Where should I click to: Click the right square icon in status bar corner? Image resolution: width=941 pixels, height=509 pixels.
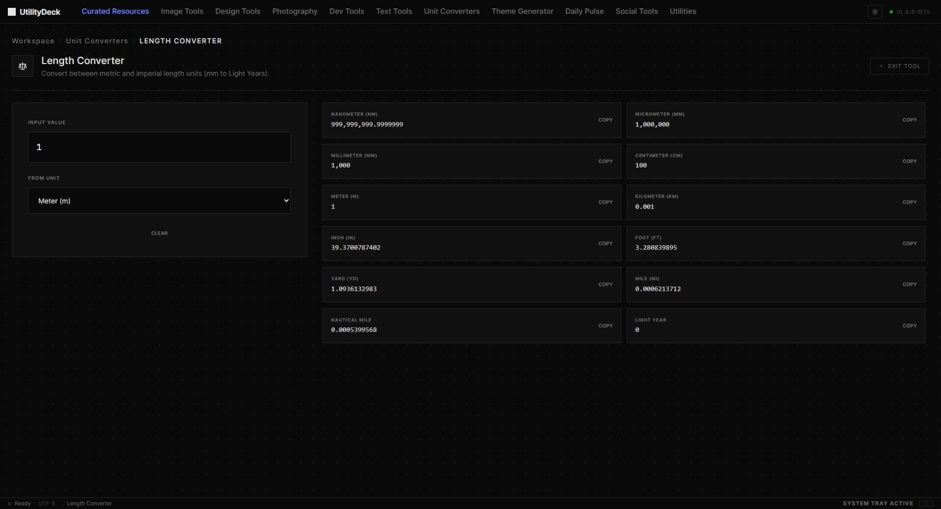point(929,503)
